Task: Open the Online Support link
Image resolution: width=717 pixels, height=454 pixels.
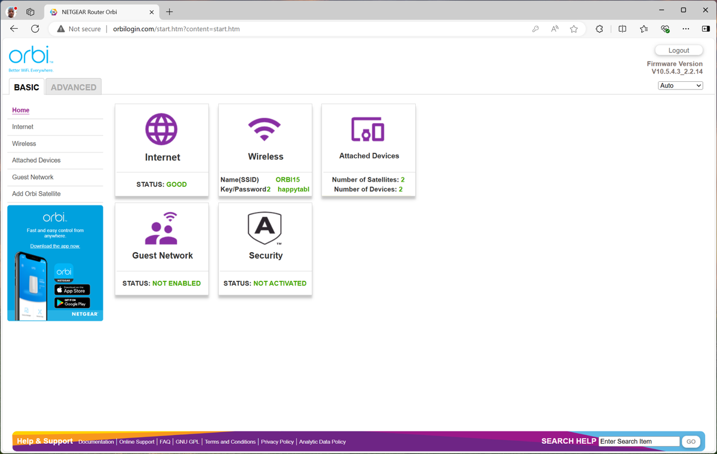Action: [137, 441]
